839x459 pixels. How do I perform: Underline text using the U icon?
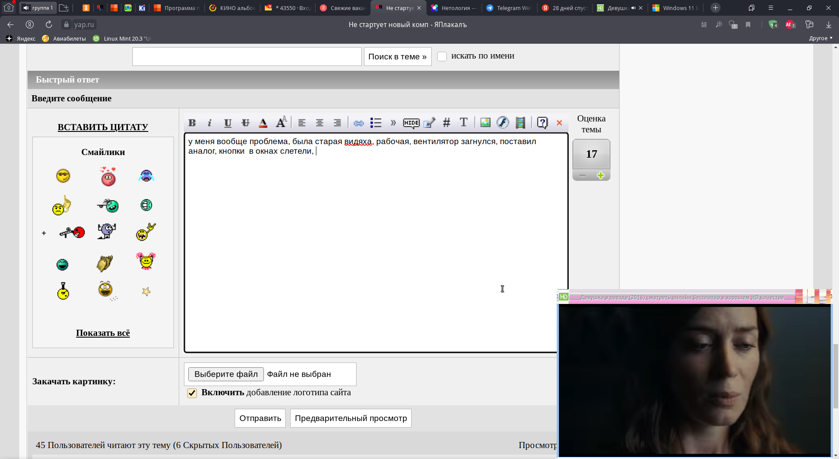tap(228, 123)
